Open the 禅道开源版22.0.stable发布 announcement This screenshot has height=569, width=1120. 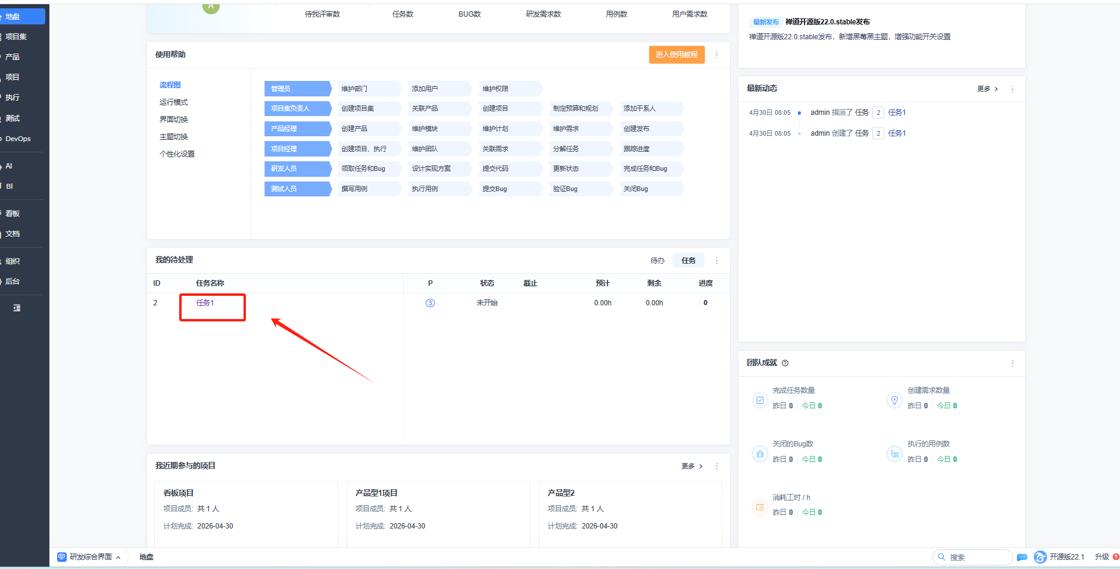828,22
